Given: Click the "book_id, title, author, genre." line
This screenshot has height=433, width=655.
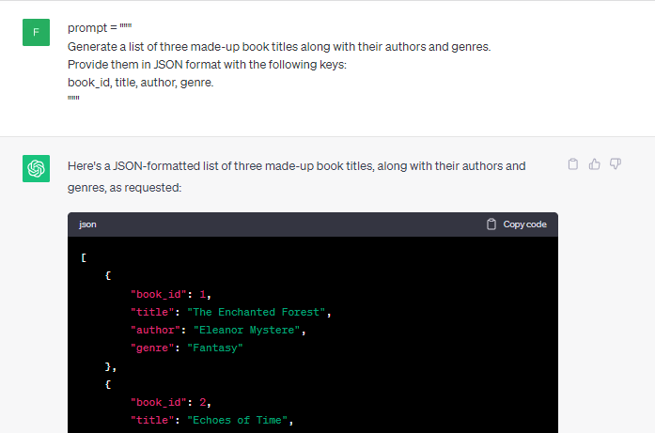Looking at the screenshot, I should [x=141, y=83].
